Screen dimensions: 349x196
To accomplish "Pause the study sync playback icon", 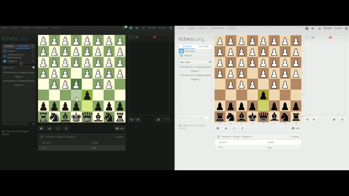I will tap(41, 128).
